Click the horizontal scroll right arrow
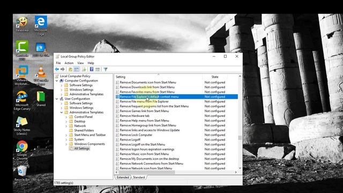This screenshot has width=343, height=193. (x=236, y=173)
